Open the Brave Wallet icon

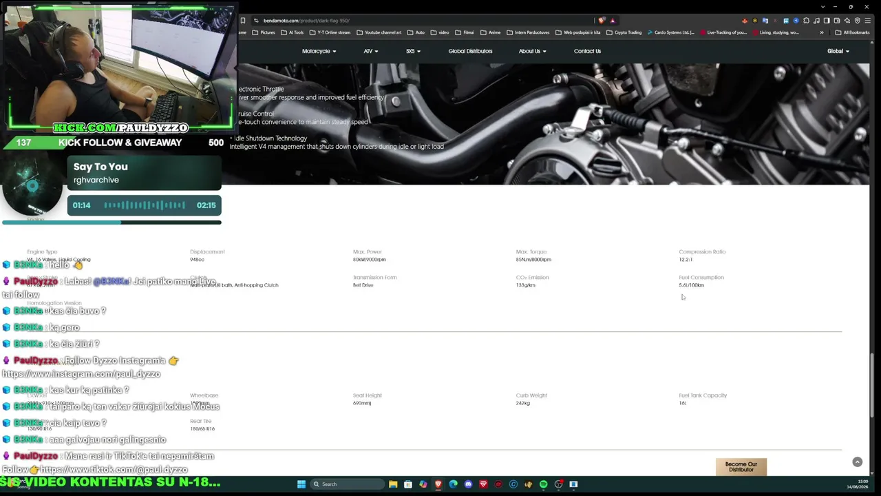click(x=837, y=21)
